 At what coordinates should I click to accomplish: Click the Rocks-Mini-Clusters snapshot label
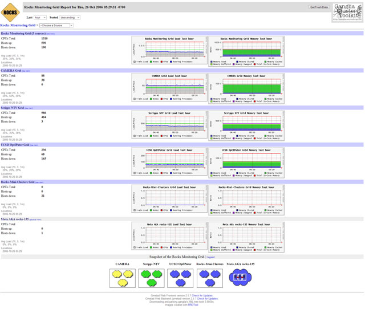210,264
